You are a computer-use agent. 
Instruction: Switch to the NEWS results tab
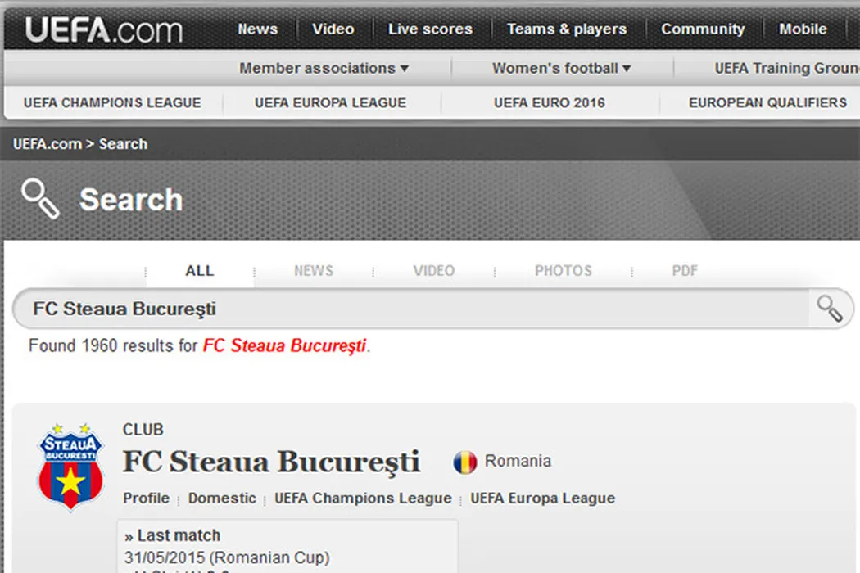click(x=313, y=271)
